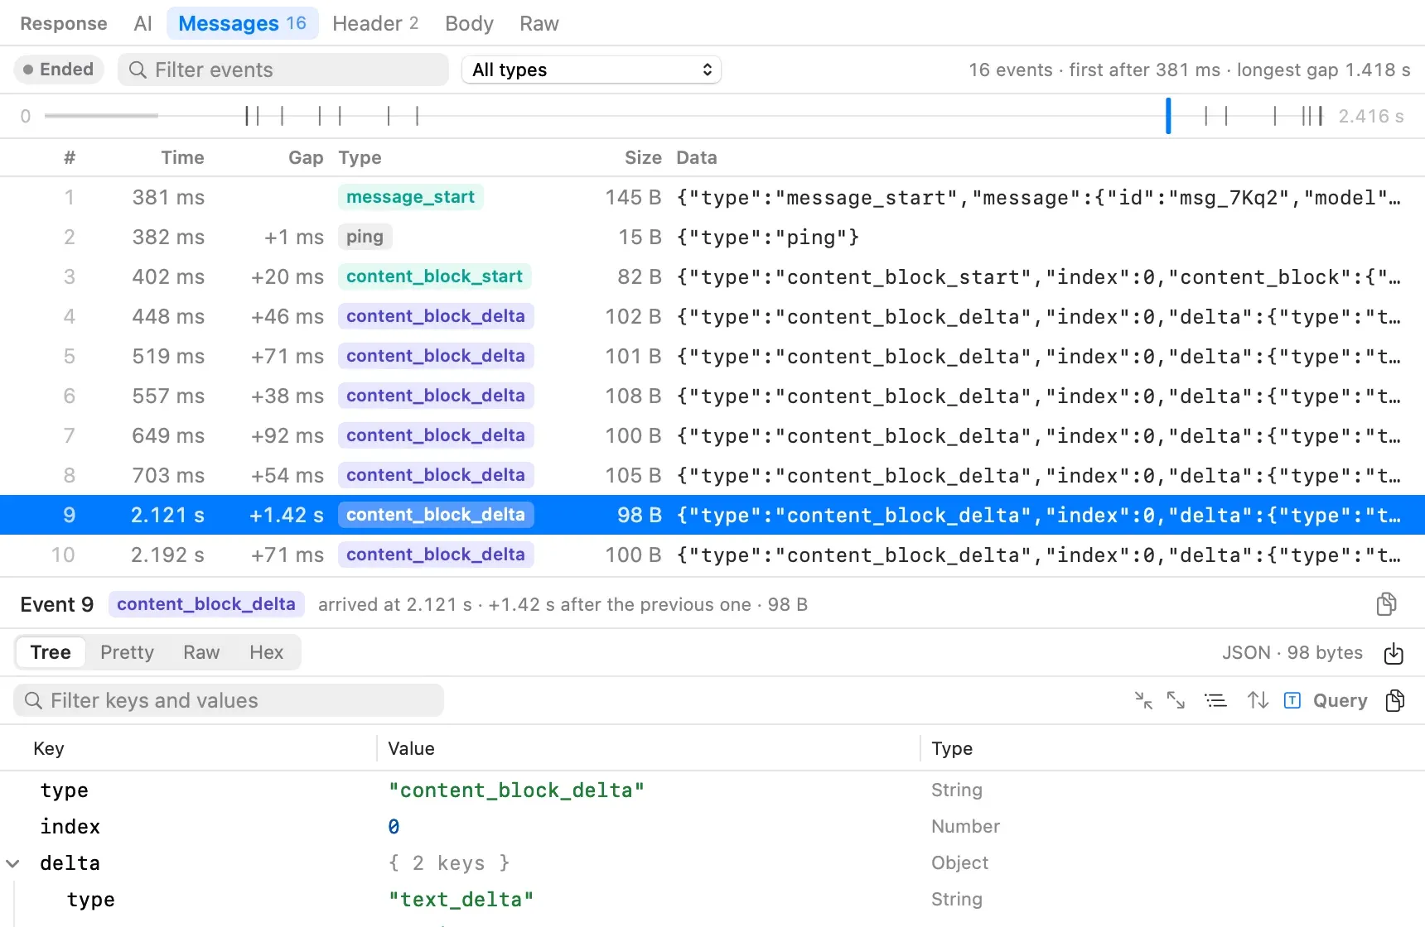Sort by the Gap column header
This screenshot has height=927, width=1425.
point(306,157)
